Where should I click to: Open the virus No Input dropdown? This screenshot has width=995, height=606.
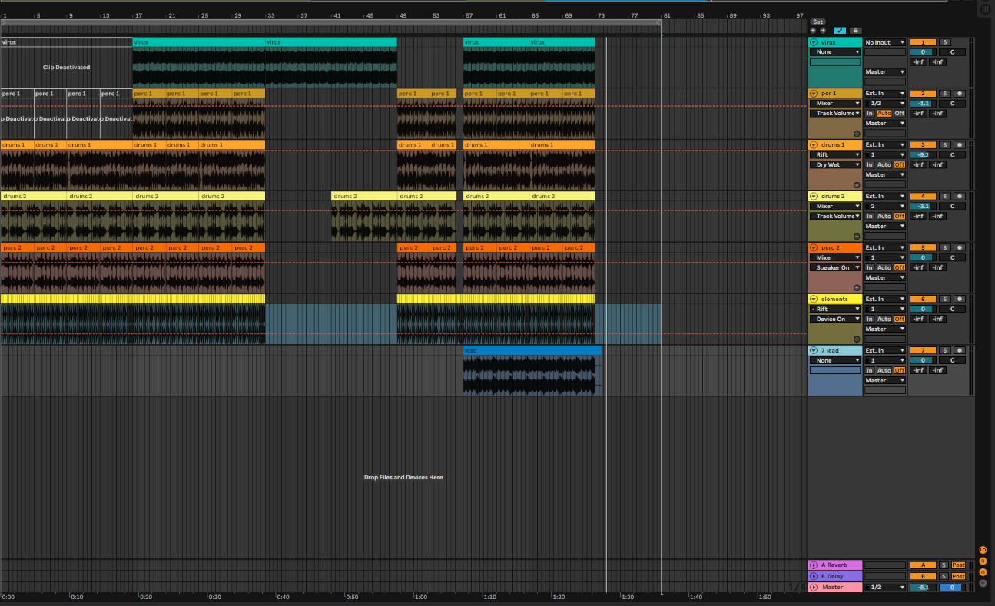[885, 42]
